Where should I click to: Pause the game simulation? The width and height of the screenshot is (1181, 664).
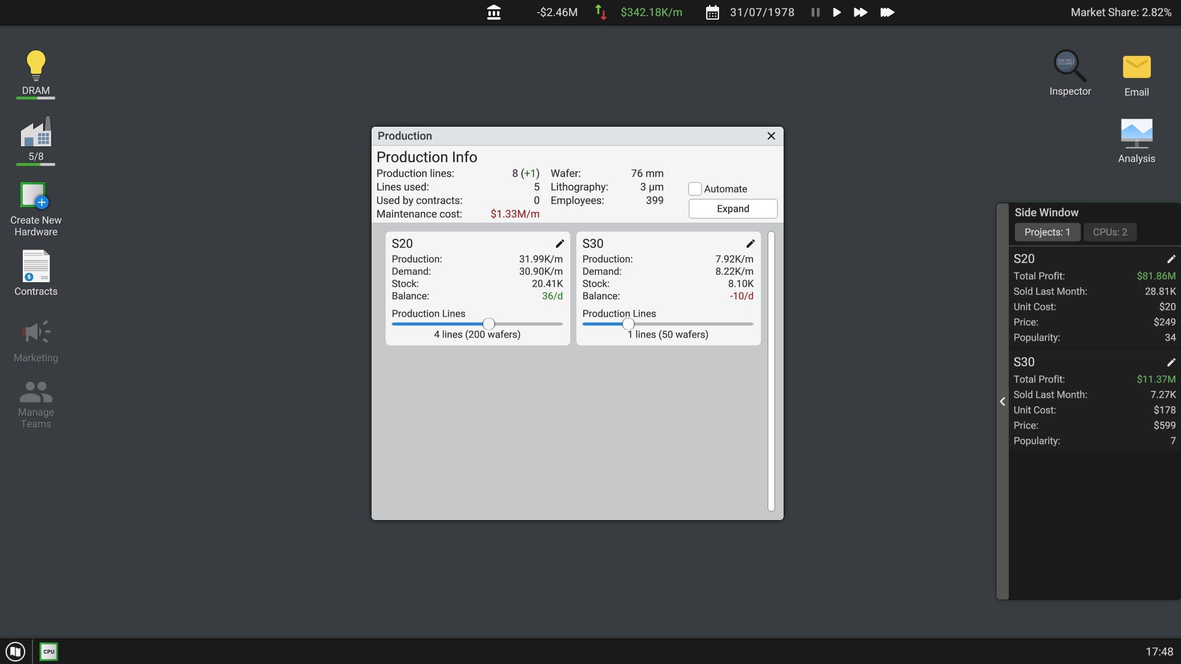(814, 12)
